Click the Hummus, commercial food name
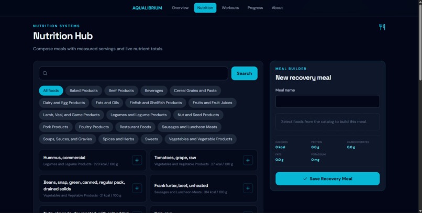The width and height of the screenshot is (422, 213). [x=64, y=158]
